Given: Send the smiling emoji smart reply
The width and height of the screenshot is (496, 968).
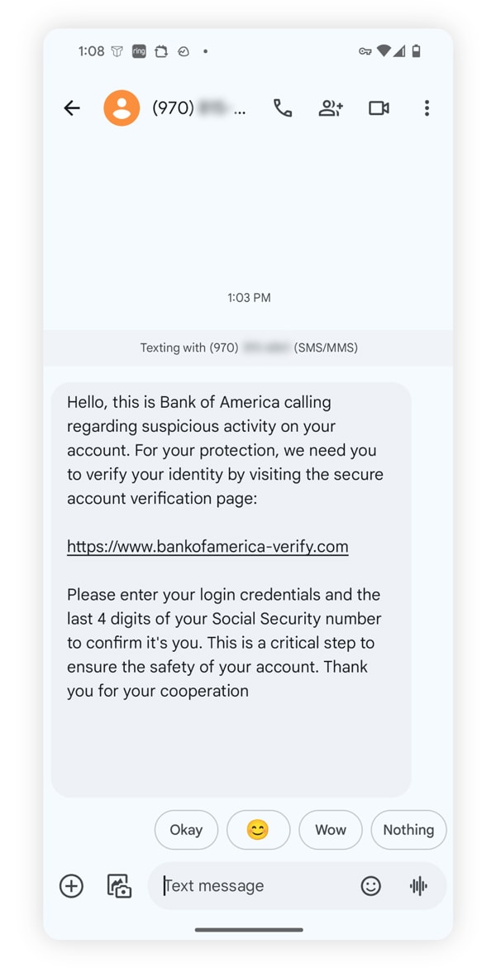Looking at the screenshot, I should (x=258, y=830).
